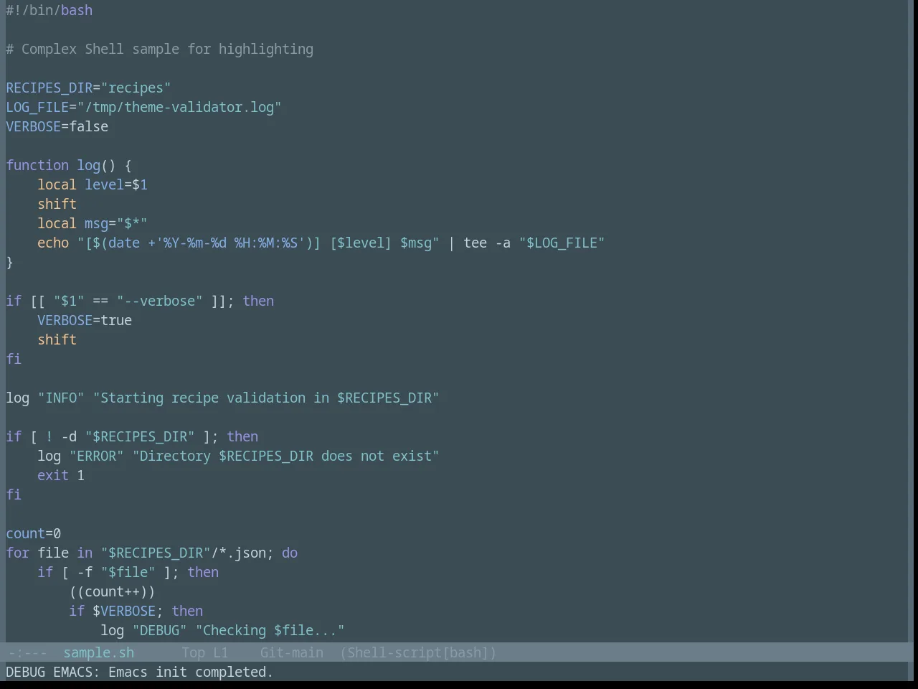Click the "INFO" string
This screenshot has height=689, width=918.
[61, 398]
